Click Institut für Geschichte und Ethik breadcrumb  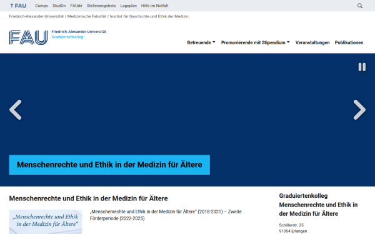[x=149, y=16]
